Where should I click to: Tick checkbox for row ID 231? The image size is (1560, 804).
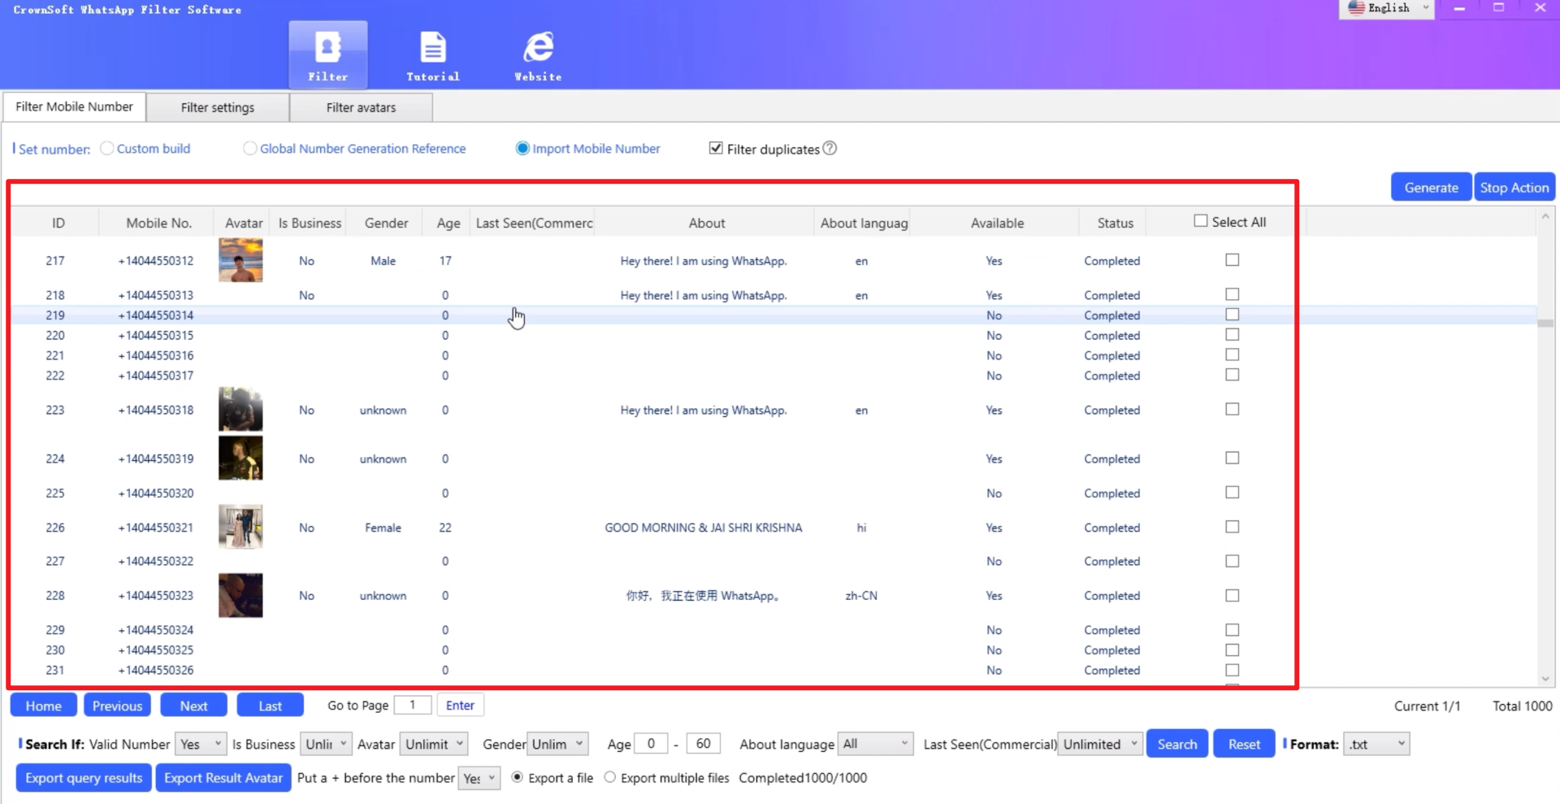tap(1233, 670)
